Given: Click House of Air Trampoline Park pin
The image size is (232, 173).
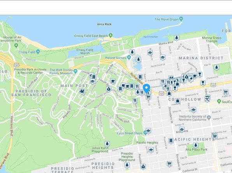Looking at the screenshot, I should point(16,45).
